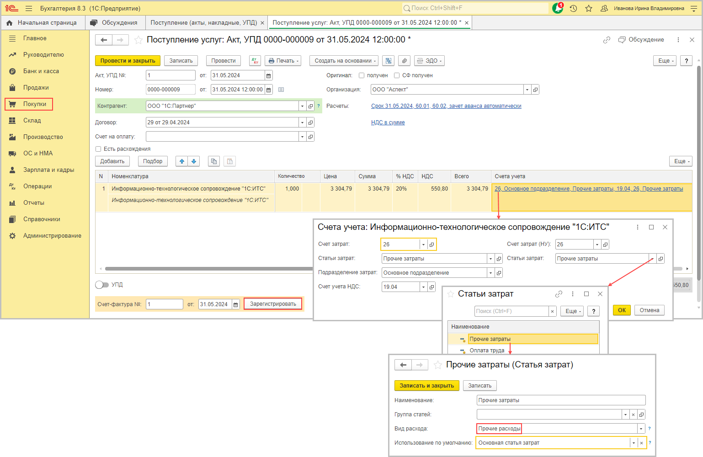Viewport: 703px width, 457px height.
Task: Open the related documents structure icon
Action: 389,61
